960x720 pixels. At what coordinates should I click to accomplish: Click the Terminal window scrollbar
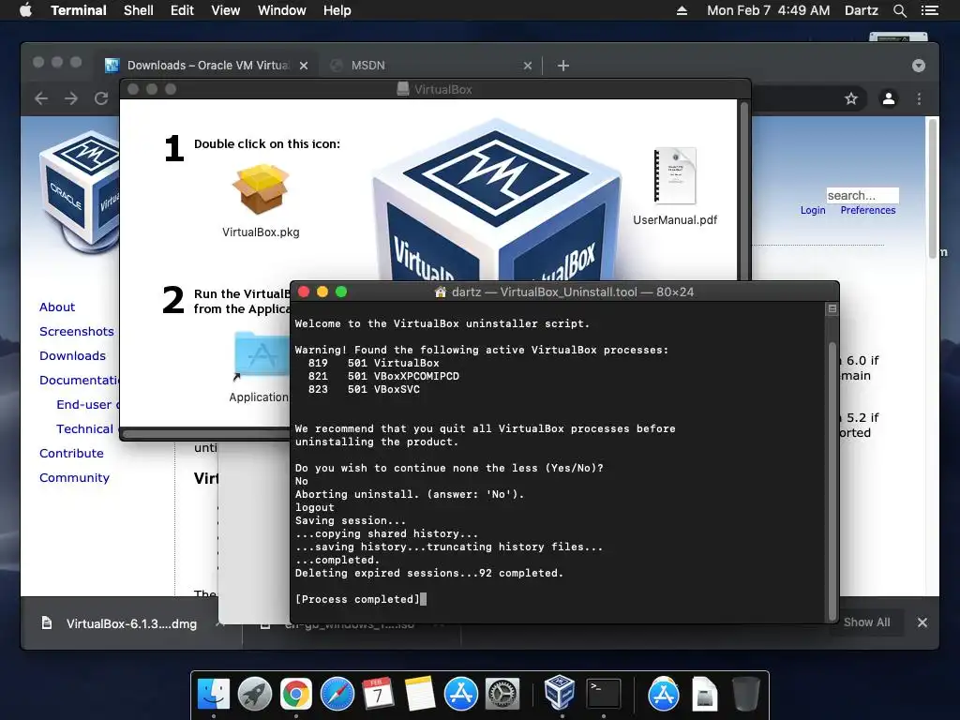click(x=832, y=481)
